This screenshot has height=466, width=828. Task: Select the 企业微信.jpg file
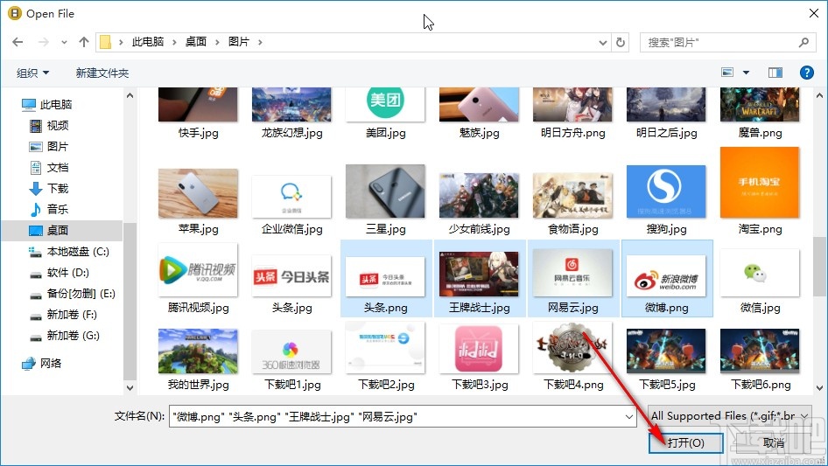(292, 205)
